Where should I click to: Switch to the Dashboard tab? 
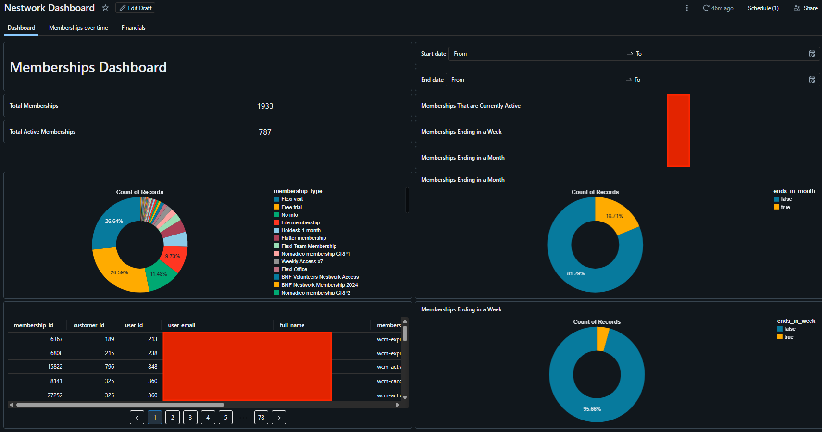click(x=21, y=28)
